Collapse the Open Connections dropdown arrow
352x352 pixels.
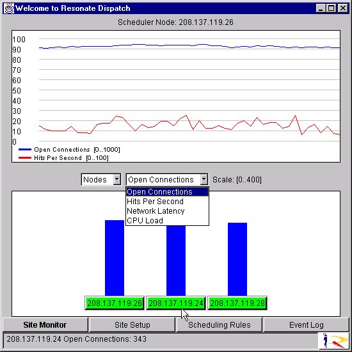(204, 179)
